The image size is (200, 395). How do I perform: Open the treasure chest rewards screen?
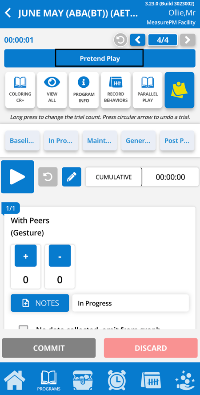pyautogui.click(x=83, y=380)
